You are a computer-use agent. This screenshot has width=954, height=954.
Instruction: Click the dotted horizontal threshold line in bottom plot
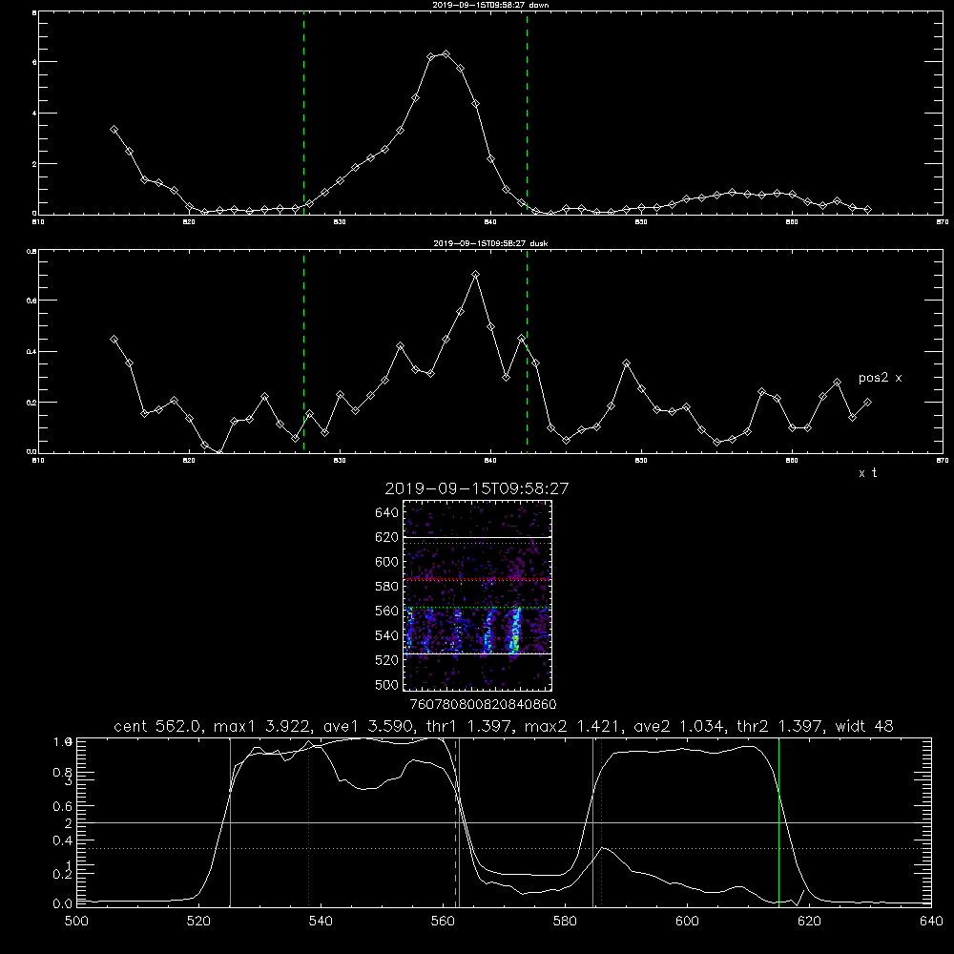[504, 848]
